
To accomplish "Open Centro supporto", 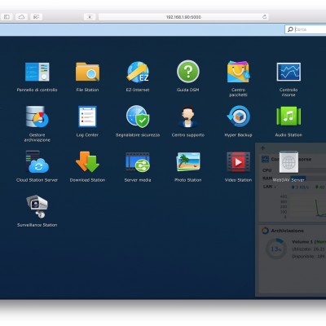I will [x=188, y=117].
